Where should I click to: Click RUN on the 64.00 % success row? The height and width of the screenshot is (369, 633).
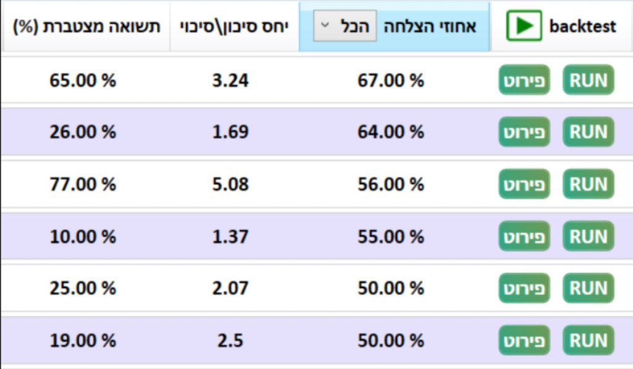point(587,132)
